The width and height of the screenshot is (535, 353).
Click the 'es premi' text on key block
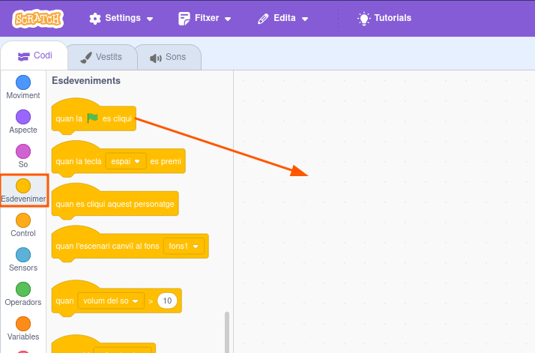click(x=166, y=161)
